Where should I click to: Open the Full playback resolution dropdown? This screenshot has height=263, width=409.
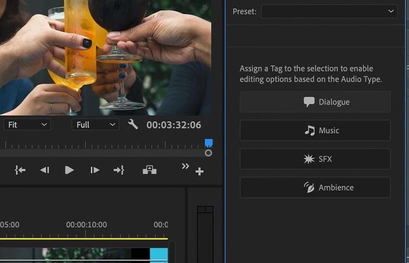[x=95, y=125]
